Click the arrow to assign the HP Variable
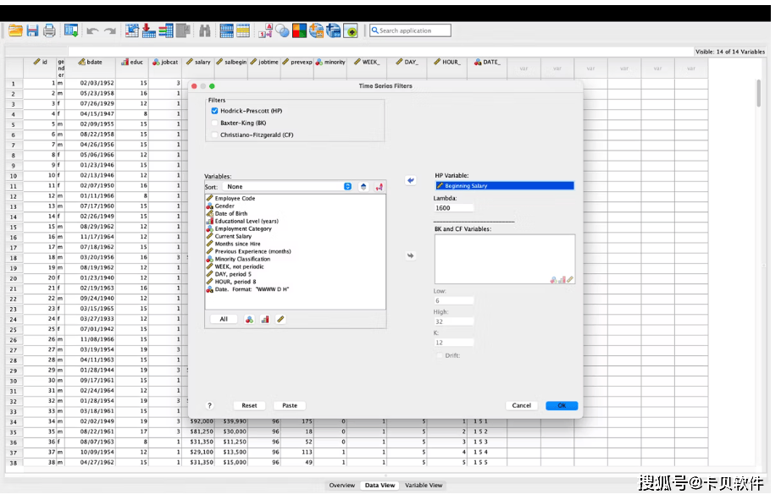Viewport: 781px width, 500px height. (x=410, y=179)
